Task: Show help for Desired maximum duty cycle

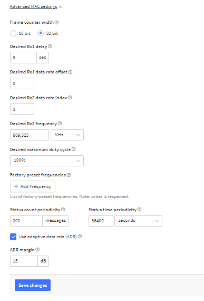Action: coord(74,149)
